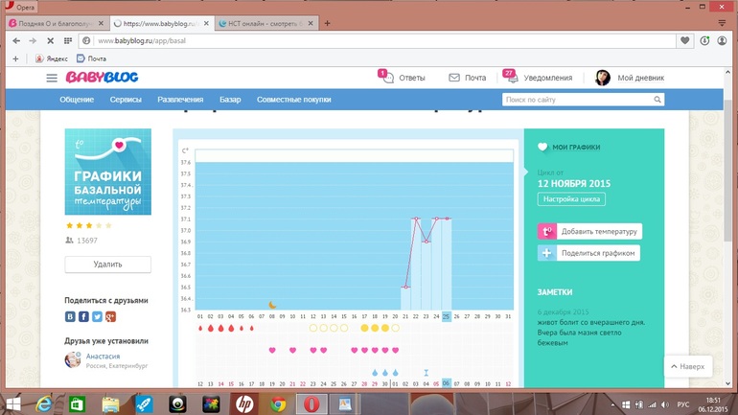
Task: Open Настройка цикла settings
Action: coord(571,199)
